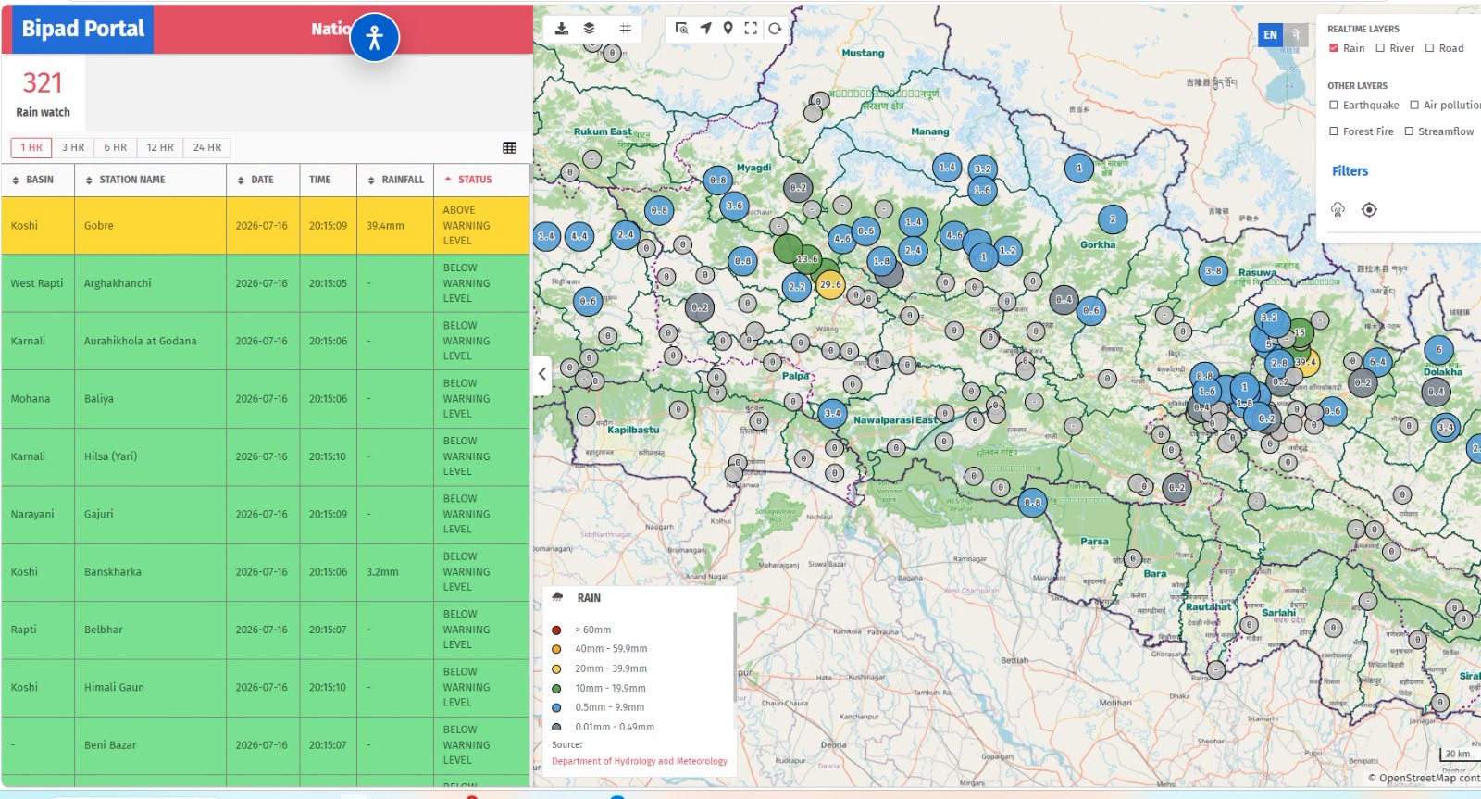This screenshot has width=1481, height=799.
Task: Uncheck the Rain realtime layer
Action: [1334, 48]
